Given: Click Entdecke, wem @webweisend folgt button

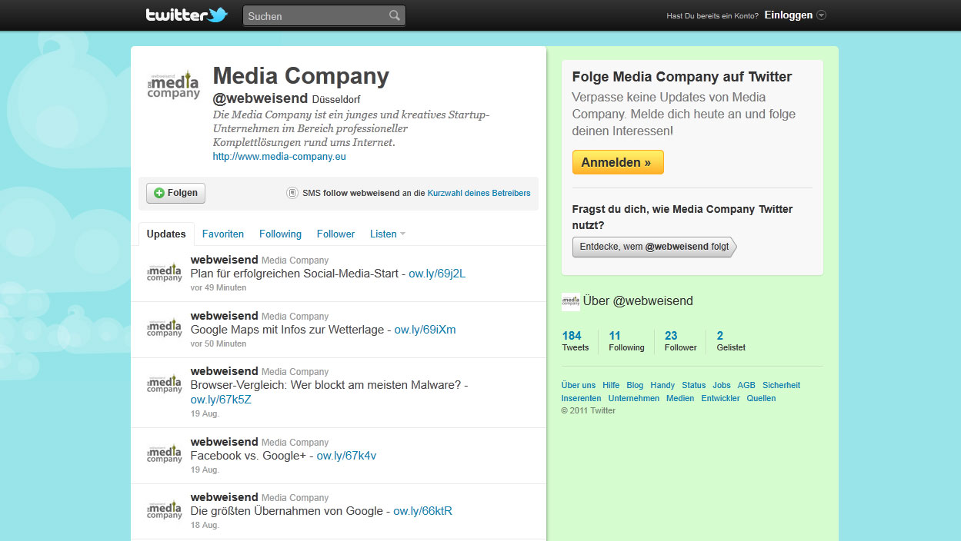Looking at the screenshot, I should point(654,247).
